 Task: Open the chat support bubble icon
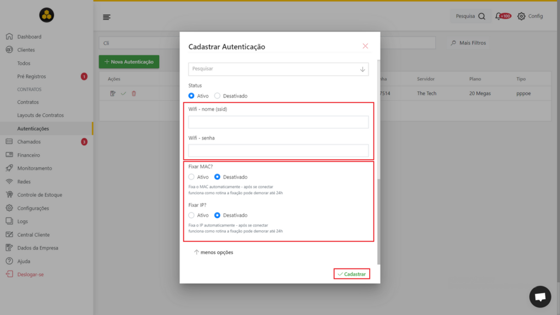point(540,296)
